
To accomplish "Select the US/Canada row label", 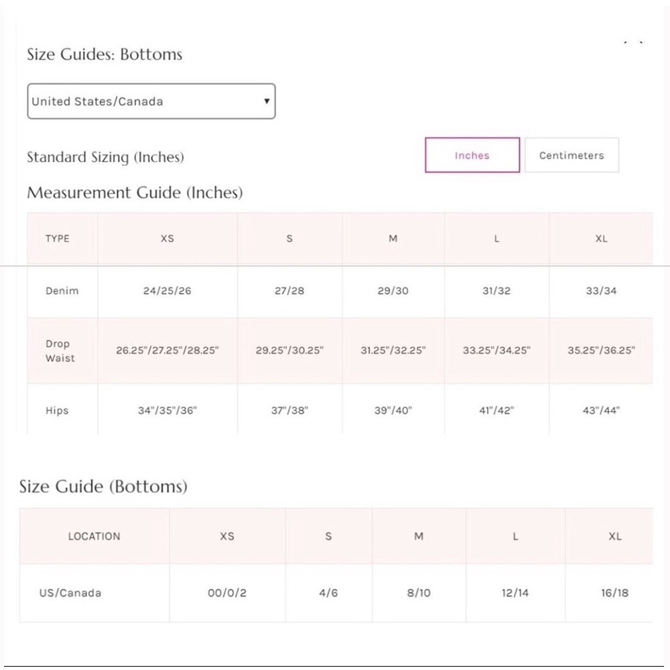I will pos(70,593).
